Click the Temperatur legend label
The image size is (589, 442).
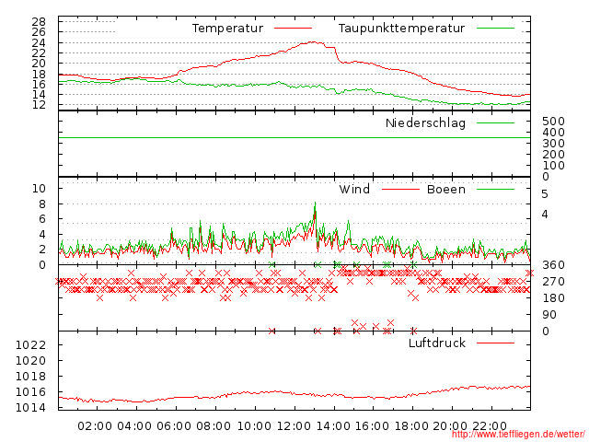pos(227,29)
